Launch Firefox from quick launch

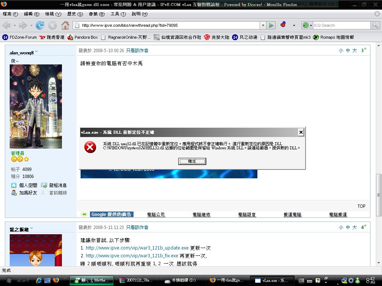pyautogui.click(x=56, y=280)
